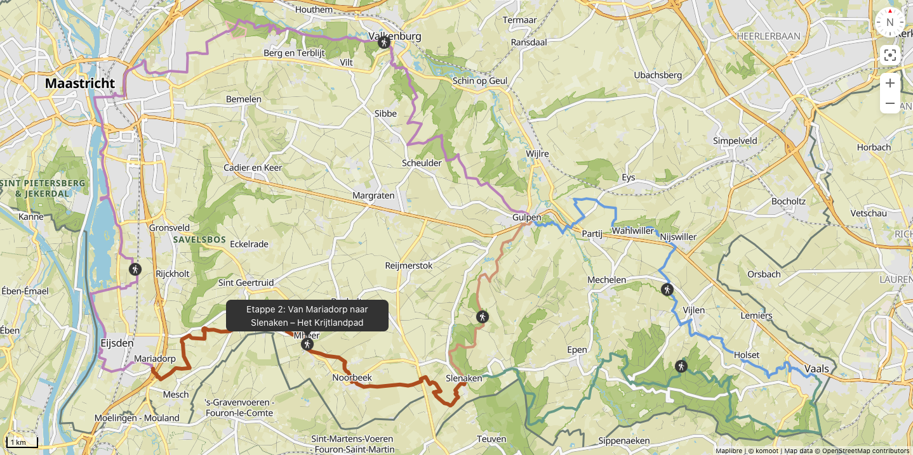
Task: Click the Maastricht city label
Action: (80, 83)
